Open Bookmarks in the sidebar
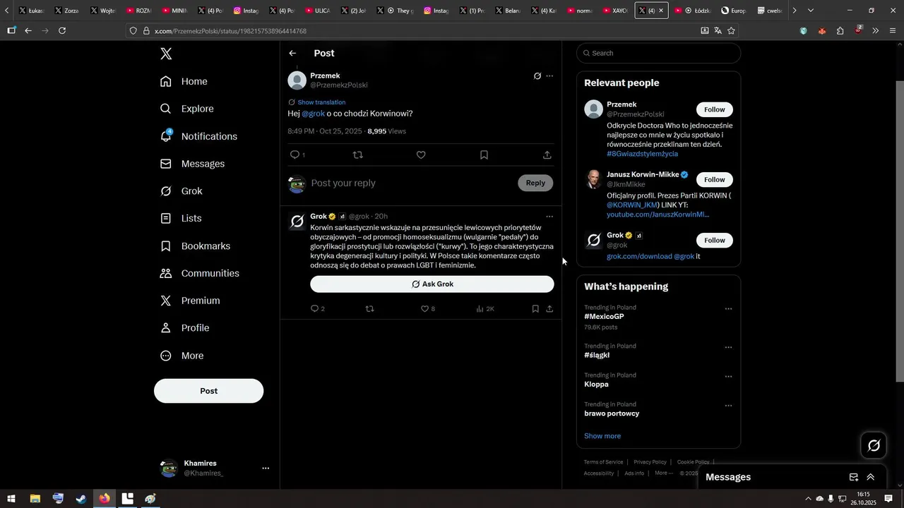This screenshot has width=904, height=508. [x=195, y=246]
